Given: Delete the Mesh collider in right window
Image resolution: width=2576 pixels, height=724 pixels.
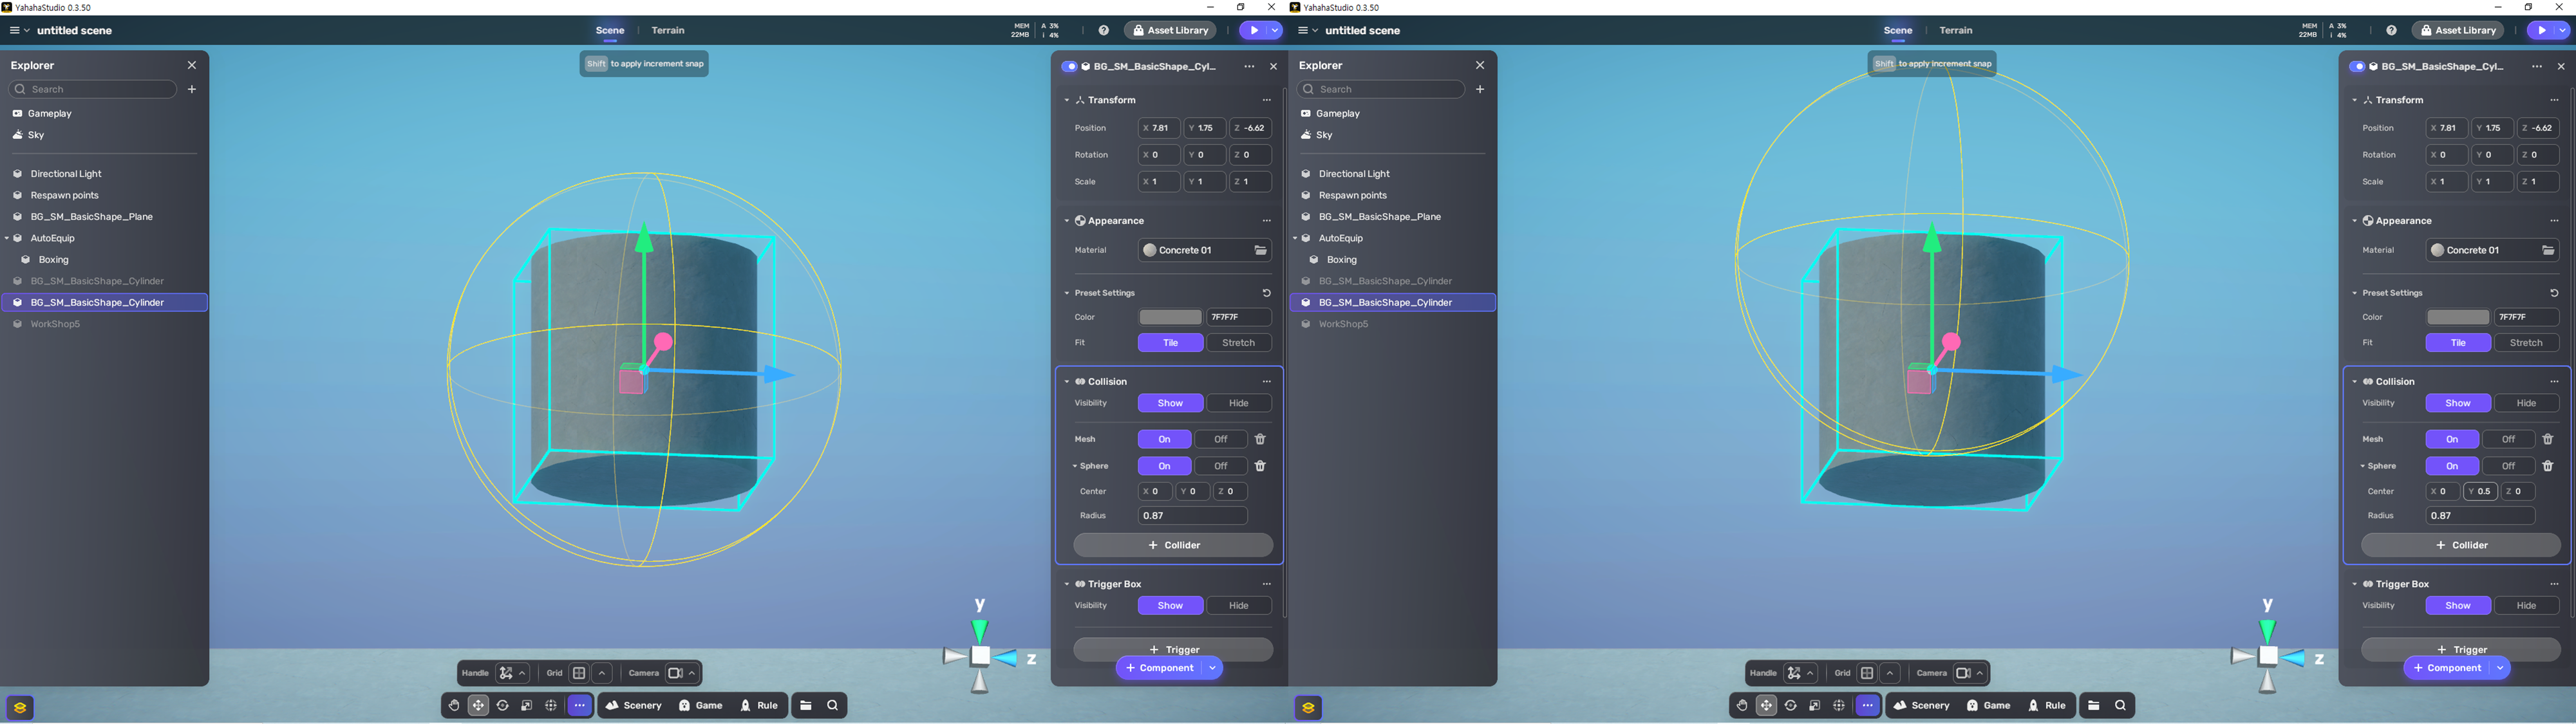Looking at the screenshot, I should click(x=2548, y=439).
